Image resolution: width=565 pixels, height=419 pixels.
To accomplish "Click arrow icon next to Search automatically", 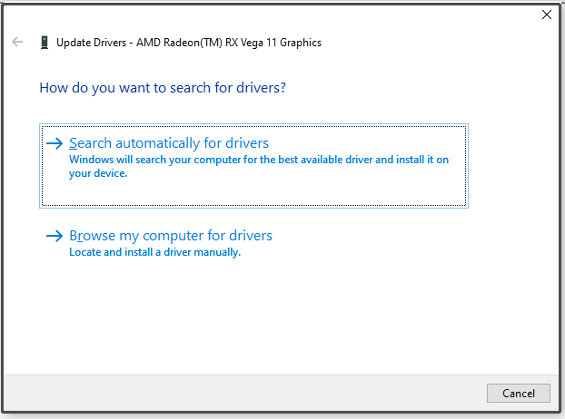I will pyautogui.click(x=55, y=143).
